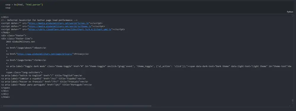Click the '<div class="footer">' line

coord(14,36)
